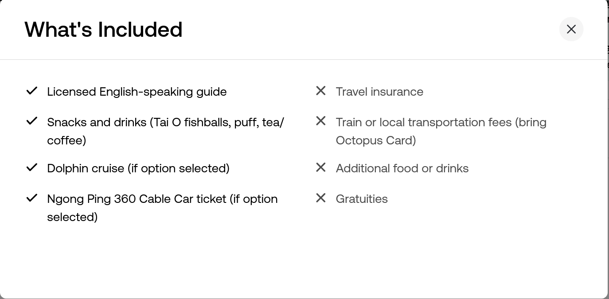This screenshot has height=299, width=609.
Task: Click X icon next to Train transportation fees
Action: coord(321,121)
